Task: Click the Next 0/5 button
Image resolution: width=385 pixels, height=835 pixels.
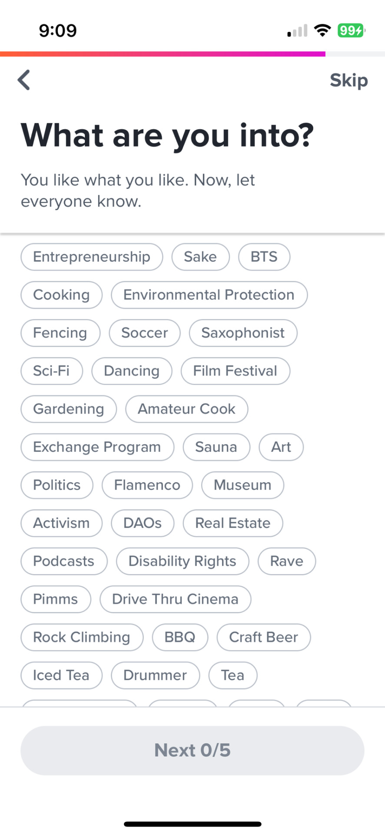Action: 192,750
